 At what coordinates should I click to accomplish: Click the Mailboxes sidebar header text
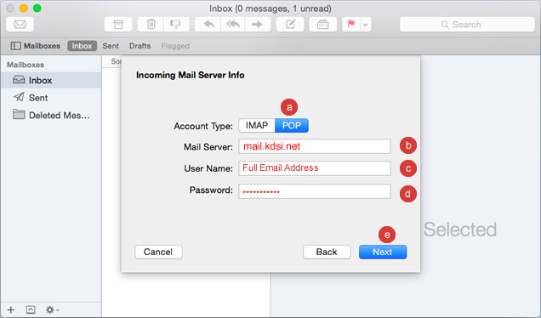point(26,65)
